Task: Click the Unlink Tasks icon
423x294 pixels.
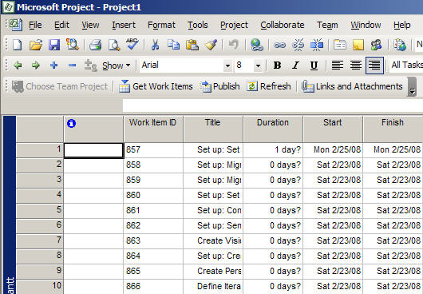Action: click(298, 45)
